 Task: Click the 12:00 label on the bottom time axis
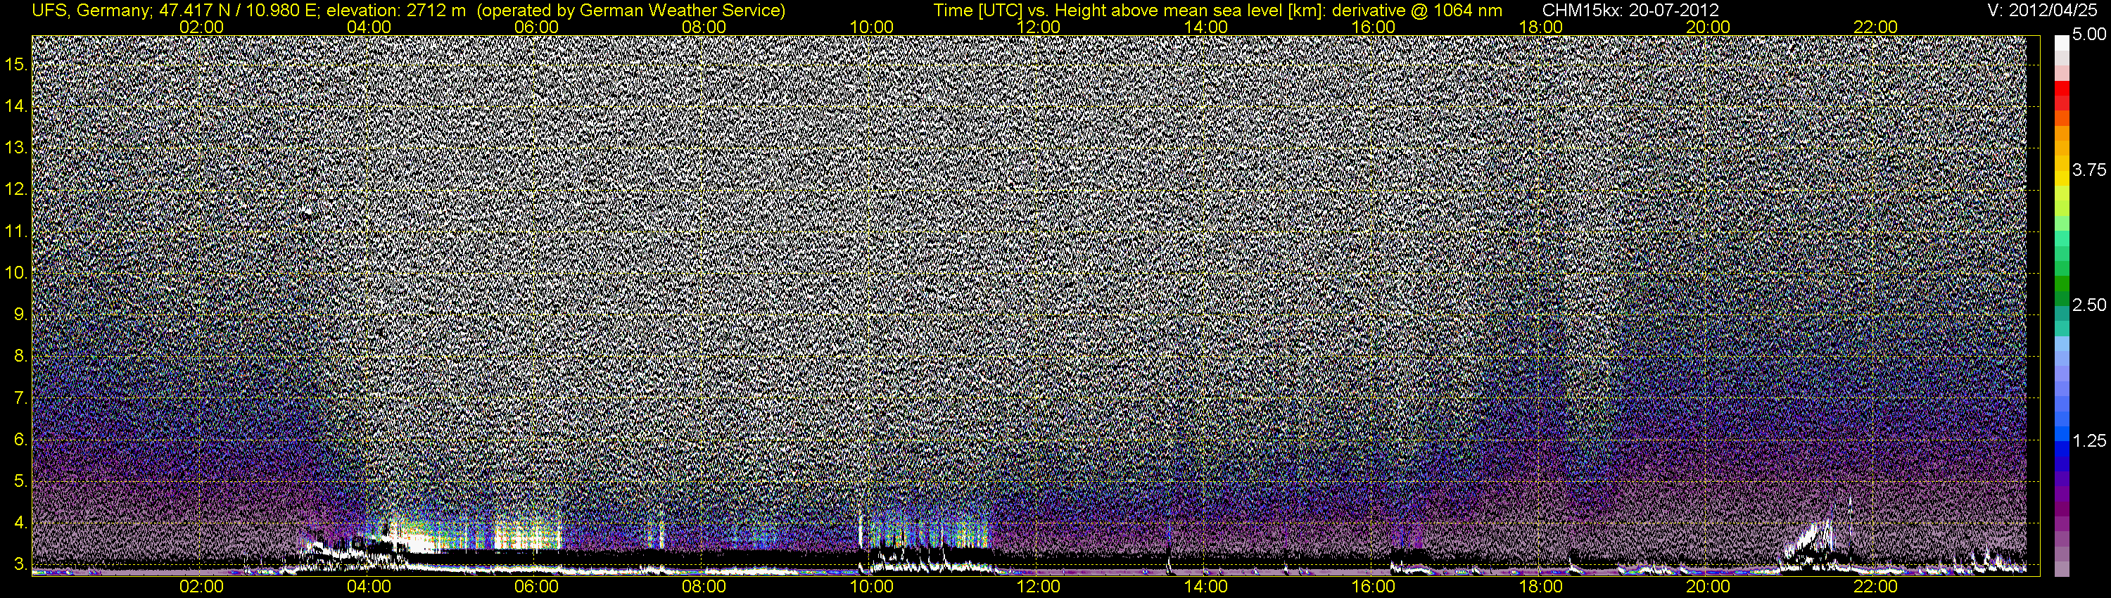pyautogui.click(x=1039, y=587)
